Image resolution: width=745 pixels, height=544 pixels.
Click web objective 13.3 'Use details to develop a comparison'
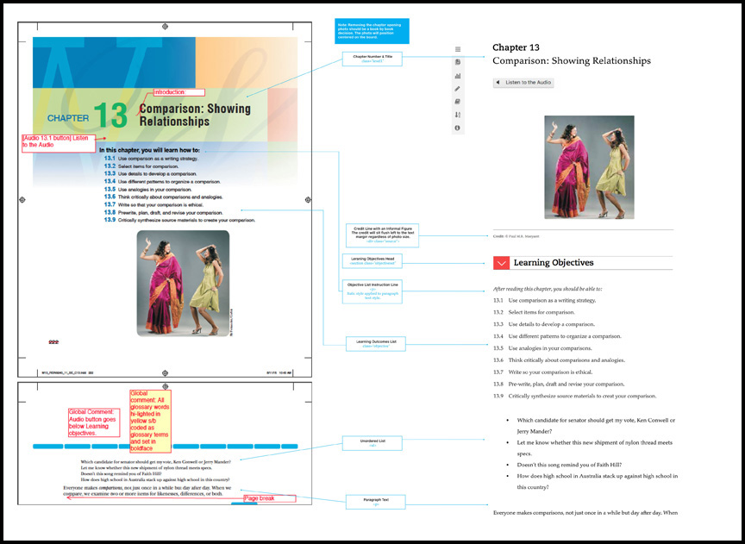tap(544, 324)
